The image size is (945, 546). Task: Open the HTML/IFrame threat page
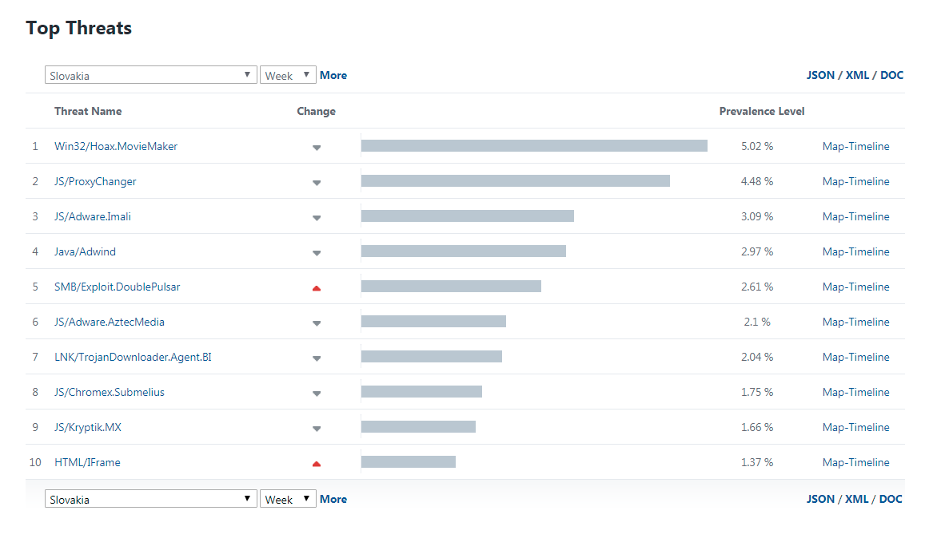coord(87,462)
